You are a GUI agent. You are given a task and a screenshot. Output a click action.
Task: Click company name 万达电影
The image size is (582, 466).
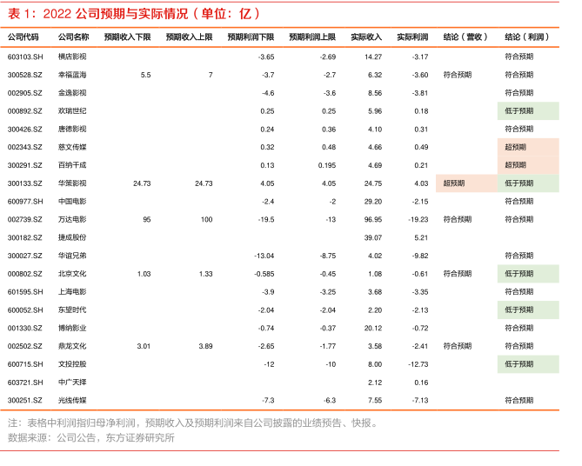[72, 220]
